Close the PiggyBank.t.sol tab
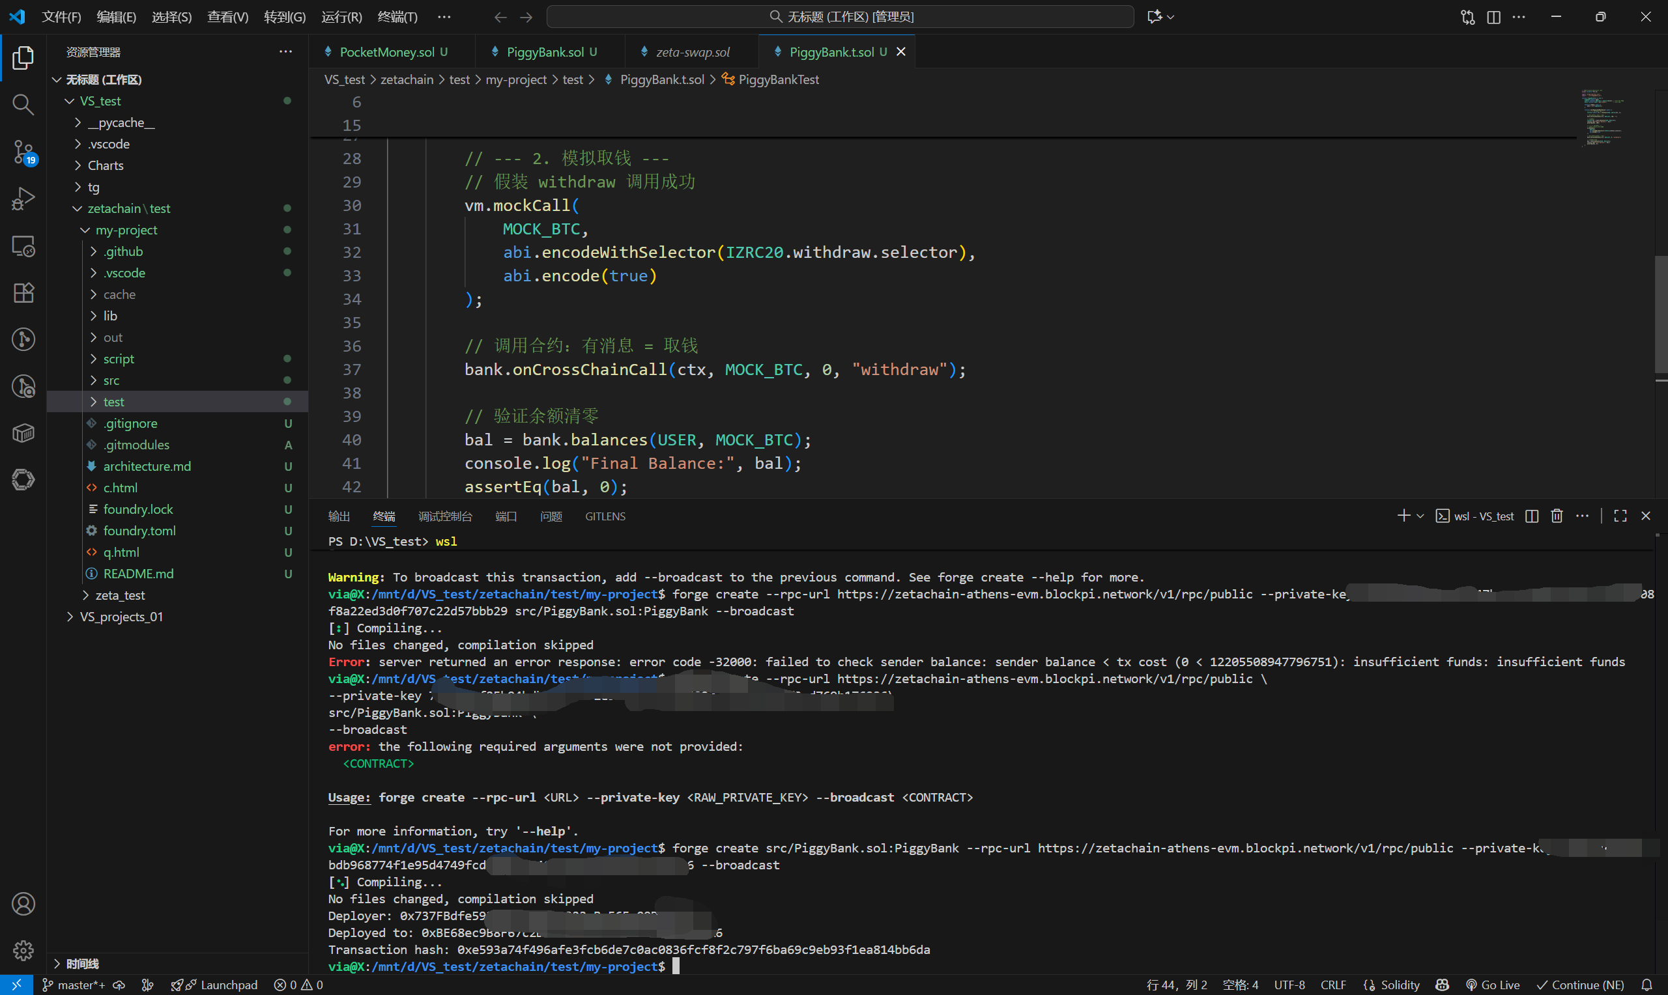Image resolution: width=1668 pixels, height=995 pixels. pyautogui.click(x=900, y=51)
